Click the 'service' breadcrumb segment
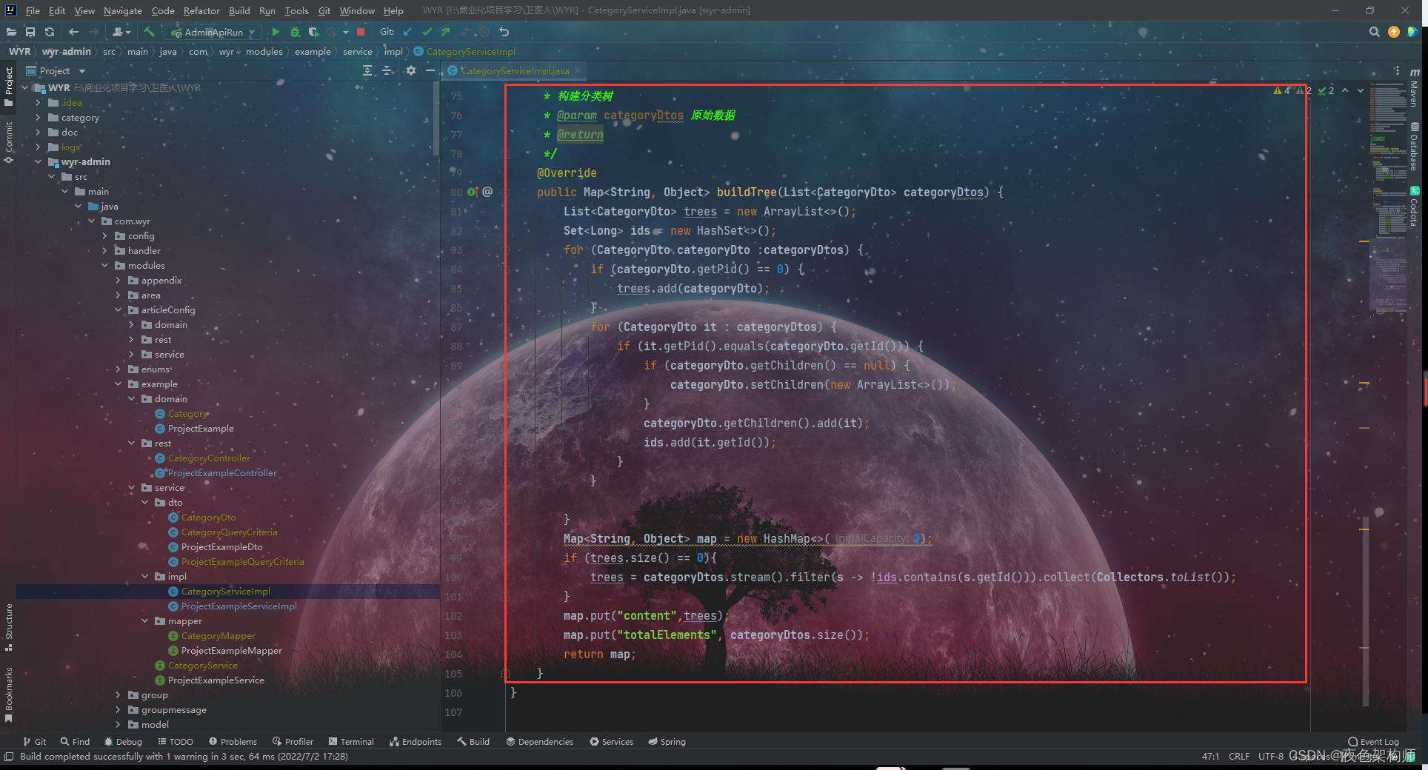 [x=357, y=51]
